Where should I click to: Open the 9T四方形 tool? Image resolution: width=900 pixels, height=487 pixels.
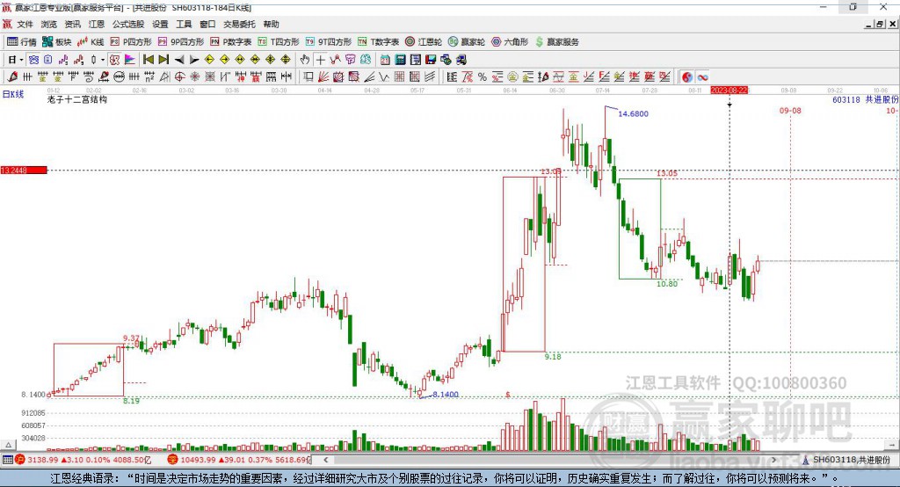(329, 42)
